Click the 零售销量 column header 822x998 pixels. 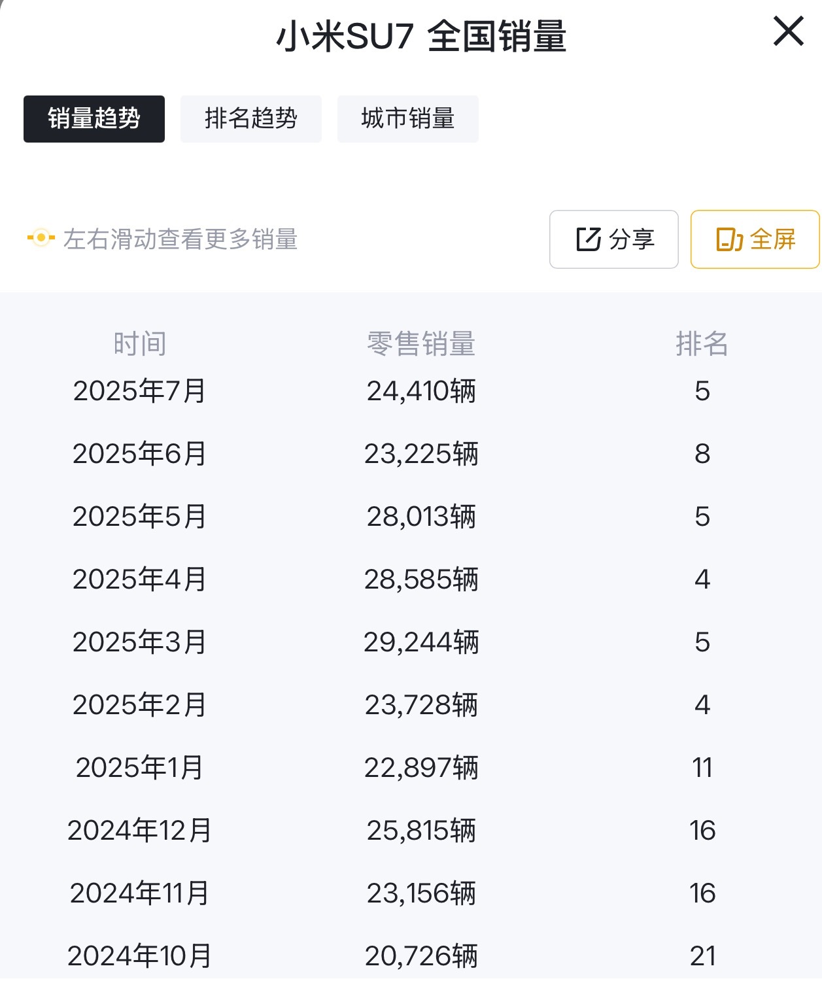421,344
